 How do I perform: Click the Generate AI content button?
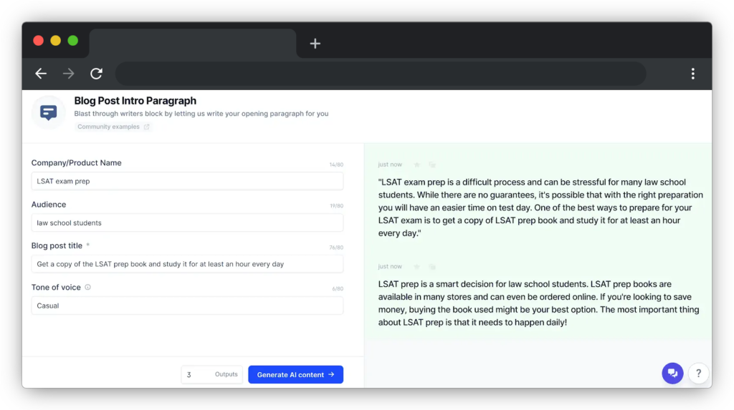[295, 374]
